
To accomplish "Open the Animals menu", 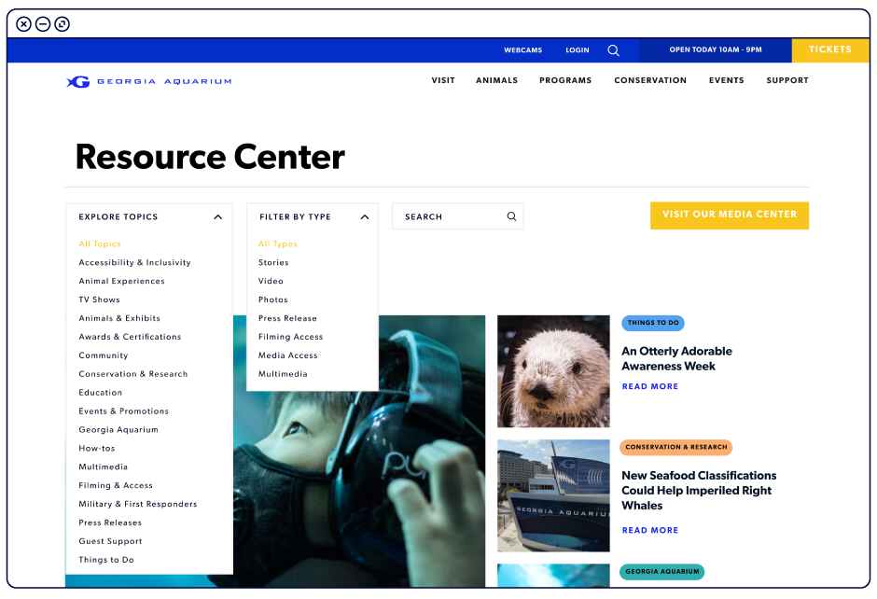I will 496,80.
